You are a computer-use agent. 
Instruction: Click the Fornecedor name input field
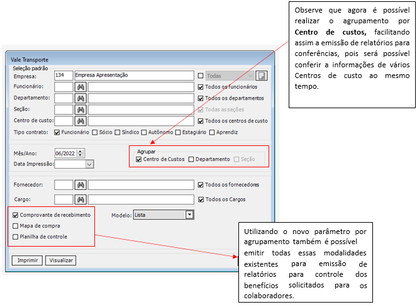[x=141, y=185]
